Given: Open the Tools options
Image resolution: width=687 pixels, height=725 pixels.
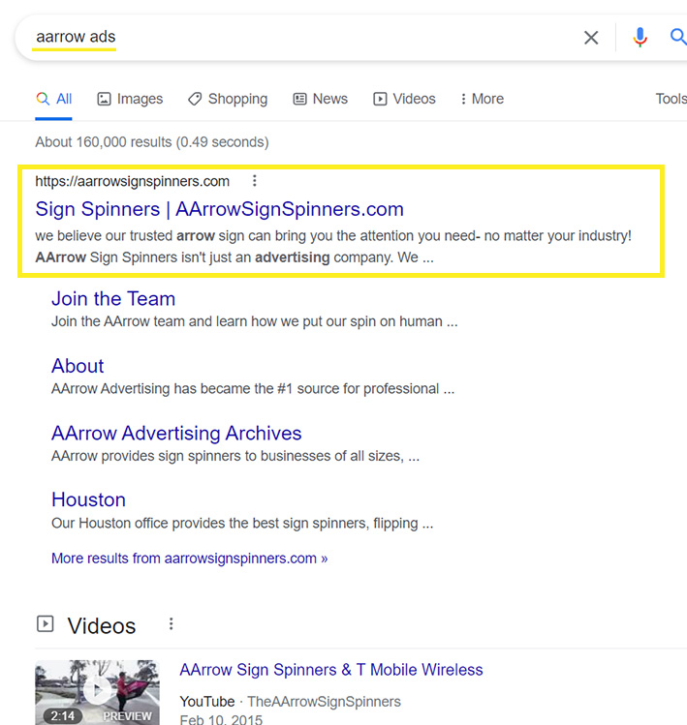Looking at the screenshot, I should [671, 99].
